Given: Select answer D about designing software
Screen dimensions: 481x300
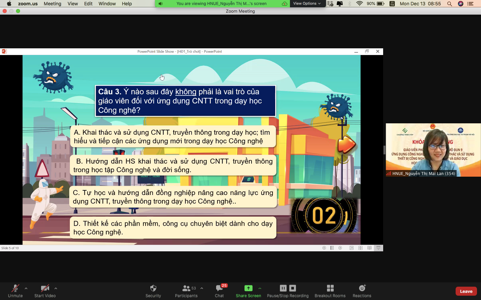Looking at the screenshot, I should point(173,228).
